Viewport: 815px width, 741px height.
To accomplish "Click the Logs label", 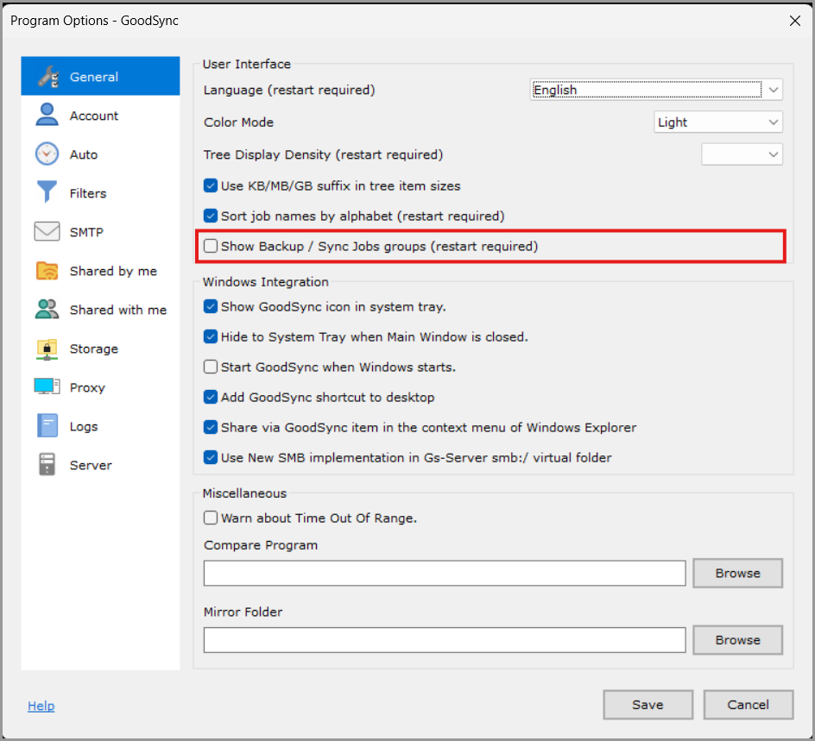I will (x=84, y=427).
